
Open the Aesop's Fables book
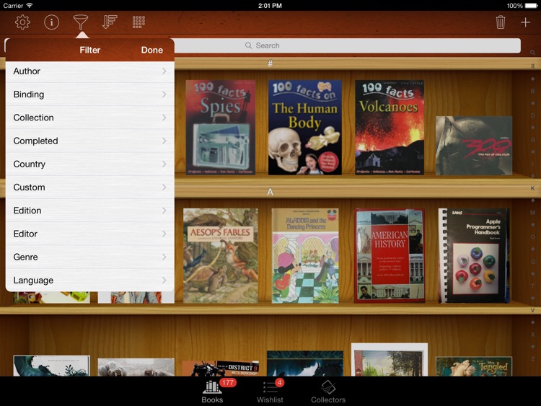(220, 256)
